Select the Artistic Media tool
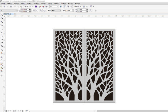This screenshot has height=112, width=168. pos(2,32)
